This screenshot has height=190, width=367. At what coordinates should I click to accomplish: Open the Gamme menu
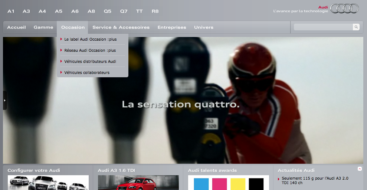(43, 27)
